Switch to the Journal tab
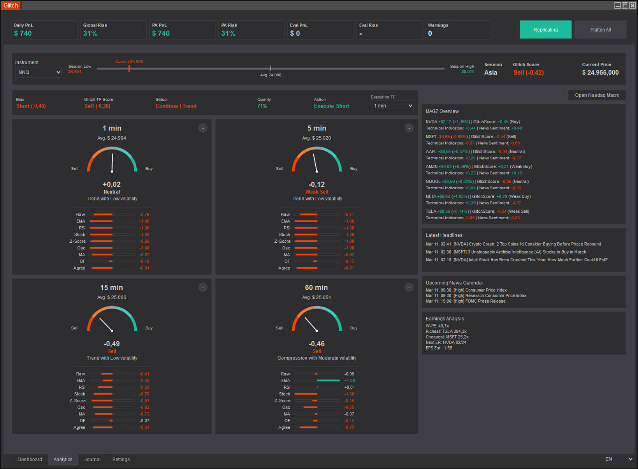638x469 pixels. [92, 460]
